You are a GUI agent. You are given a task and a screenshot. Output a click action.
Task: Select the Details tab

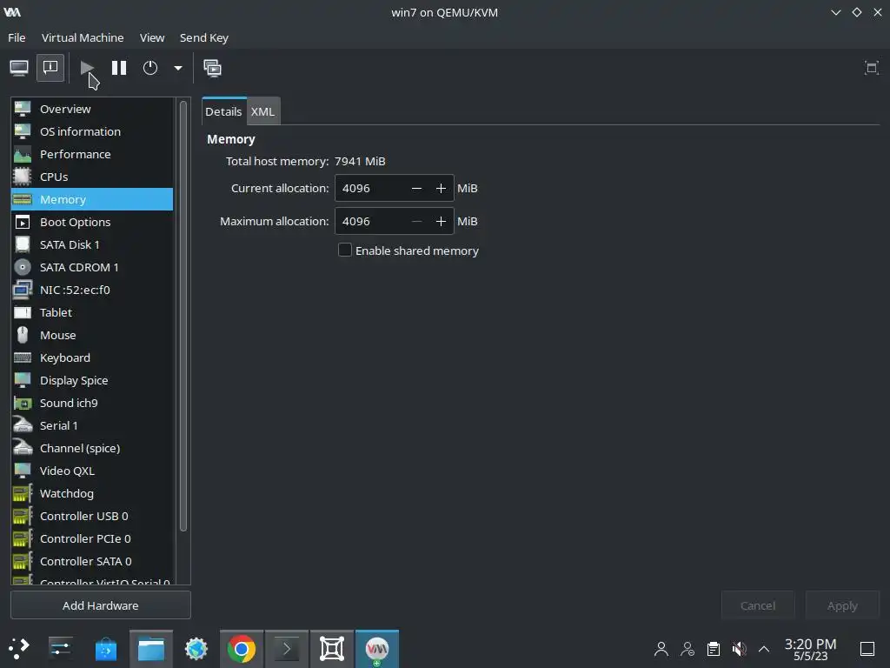click(x=223, y=111)
